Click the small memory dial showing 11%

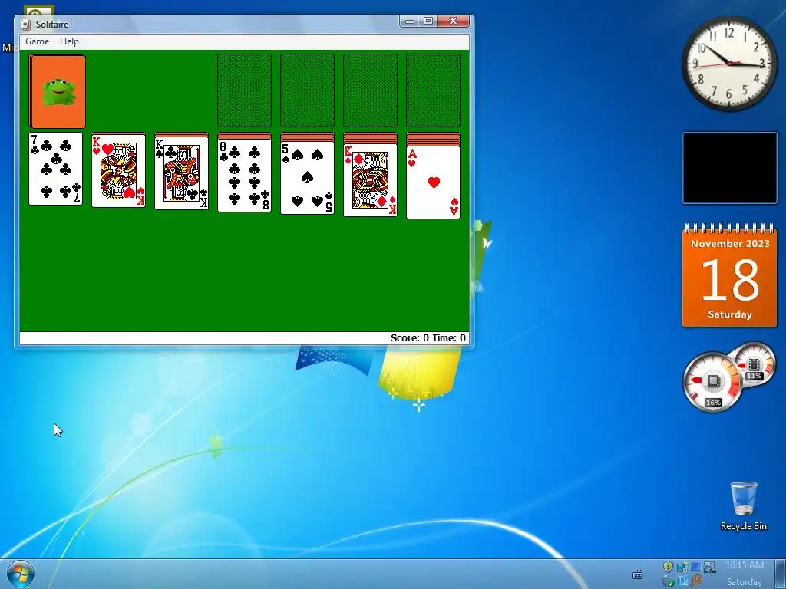pos(754,364)
